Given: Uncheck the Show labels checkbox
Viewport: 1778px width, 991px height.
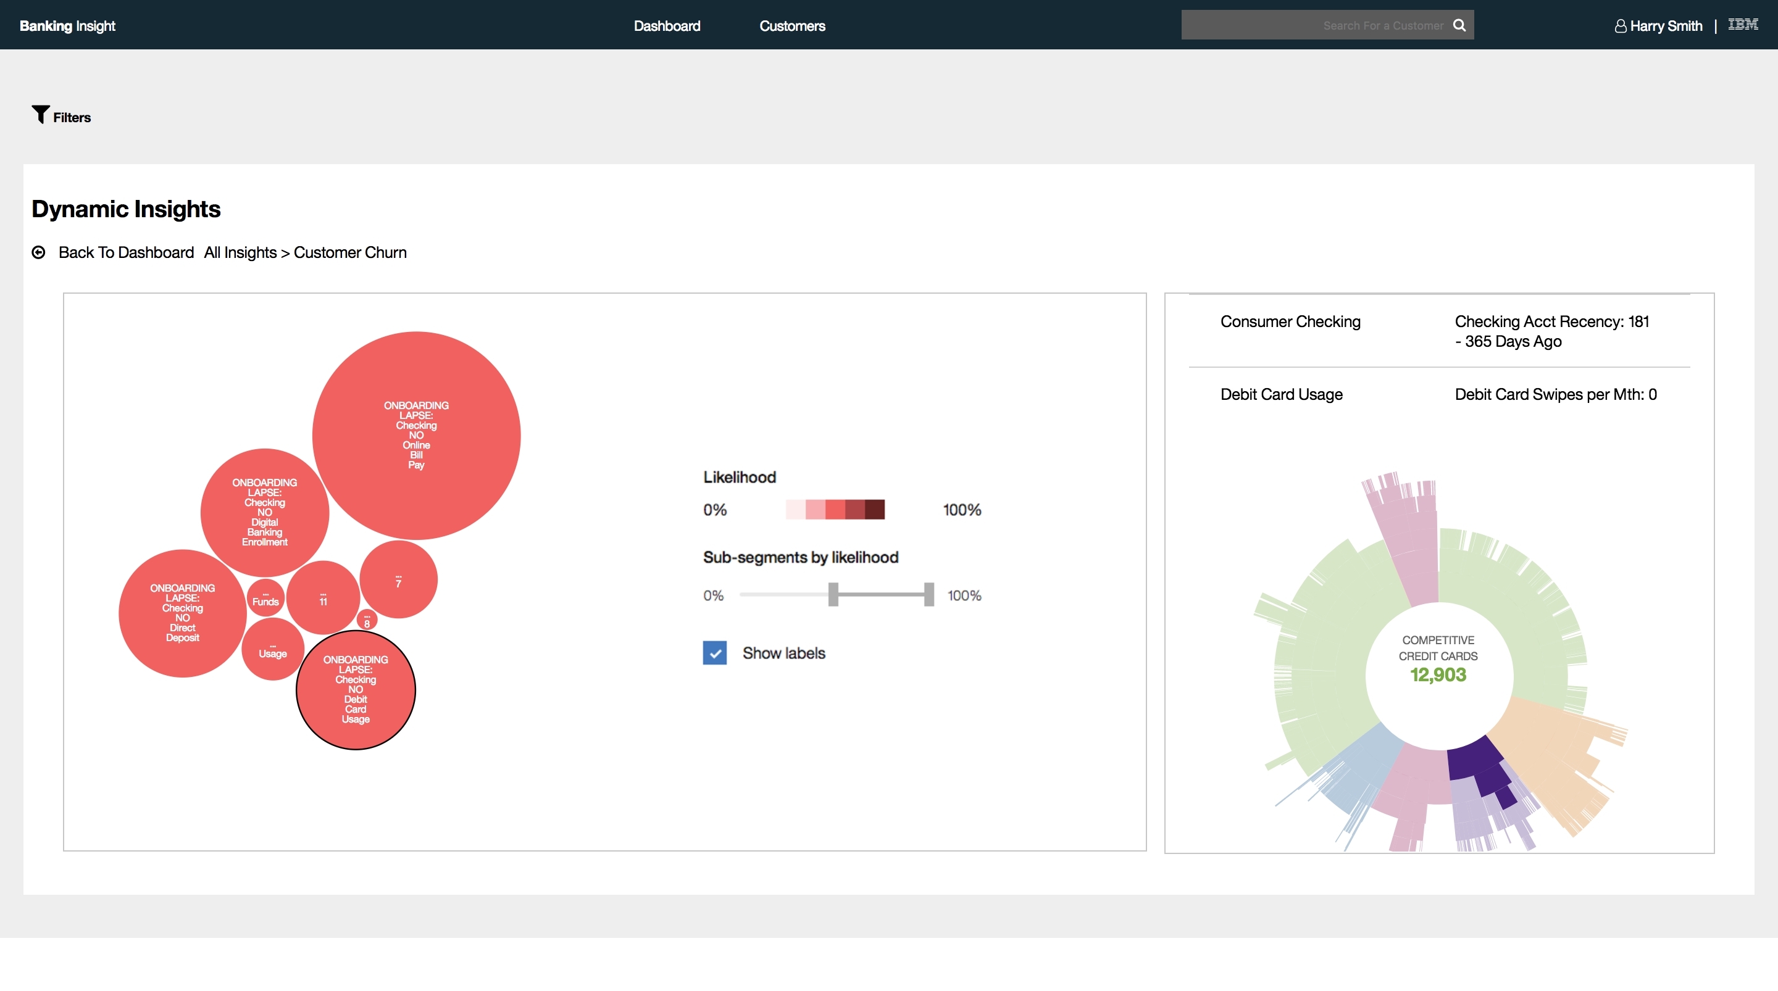Looking at the screenshot, I should [x=714, y=653].
